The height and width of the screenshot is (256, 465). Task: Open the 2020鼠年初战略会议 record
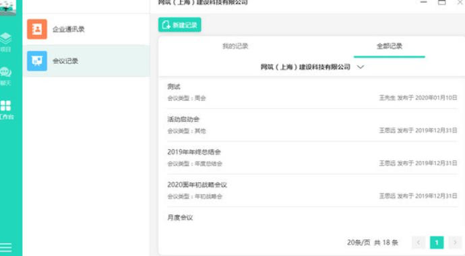(312, 191)
